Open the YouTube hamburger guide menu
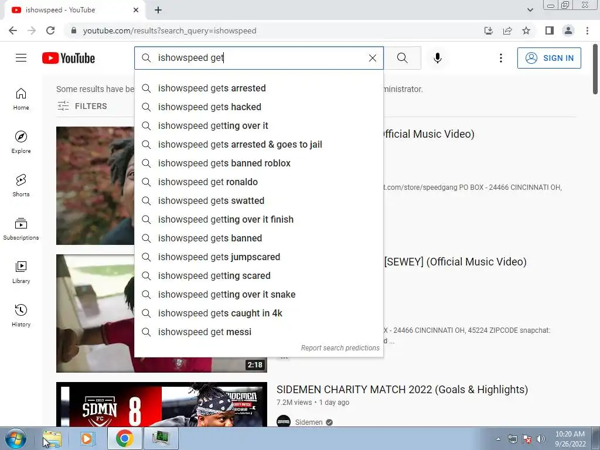The width and height of the screenshot is (600, 450). [x=21, y=58]
